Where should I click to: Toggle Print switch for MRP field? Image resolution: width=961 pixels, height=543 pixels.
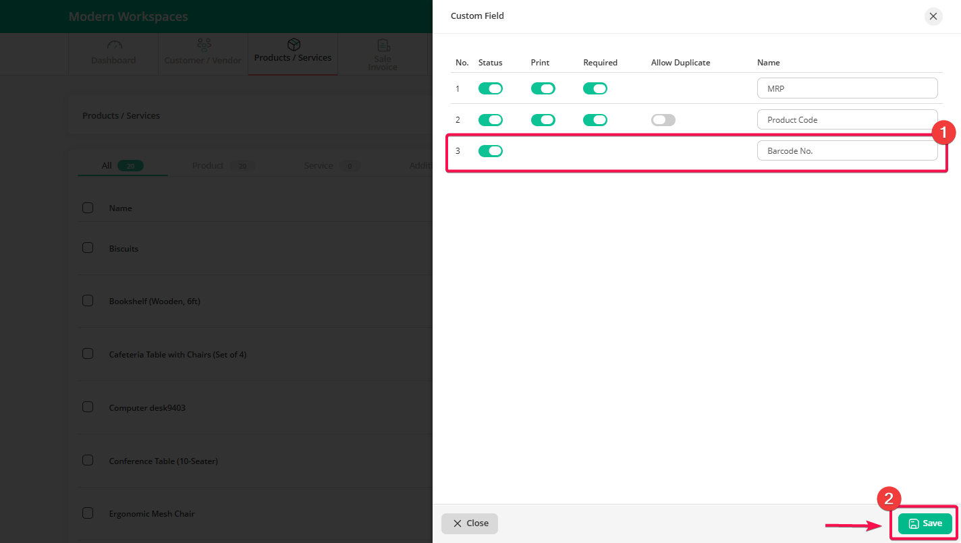(543, 88)
